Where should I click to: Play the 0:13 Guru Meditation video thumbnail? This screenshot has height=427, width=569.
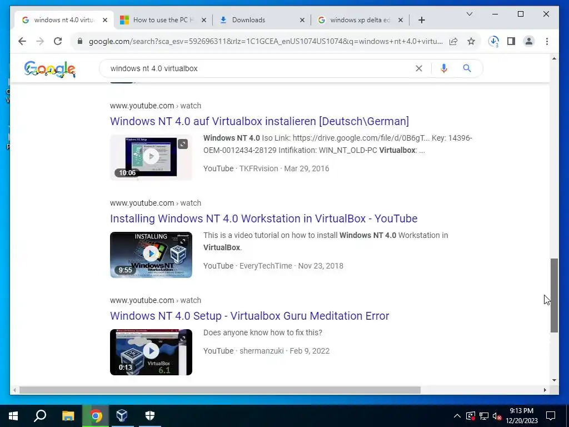tap(151, 352)
